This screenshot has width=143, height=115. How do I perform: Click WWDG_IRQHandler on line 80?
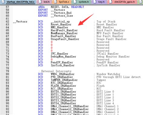pos(62,74)
